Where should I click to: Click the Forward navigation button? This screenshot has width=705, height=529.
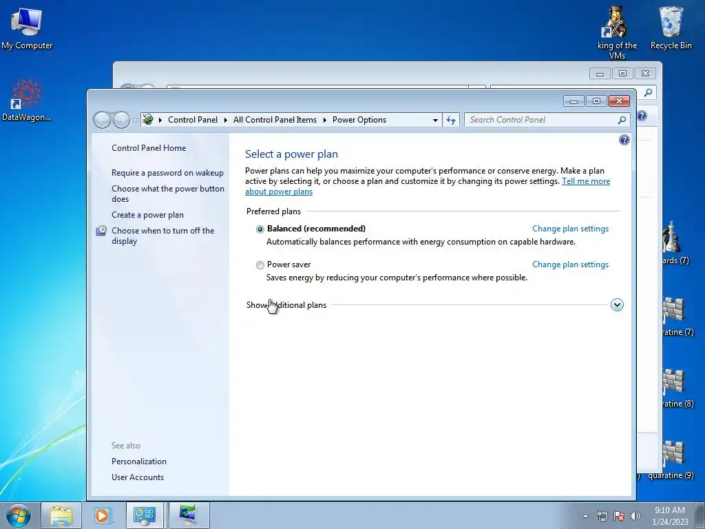121,120
